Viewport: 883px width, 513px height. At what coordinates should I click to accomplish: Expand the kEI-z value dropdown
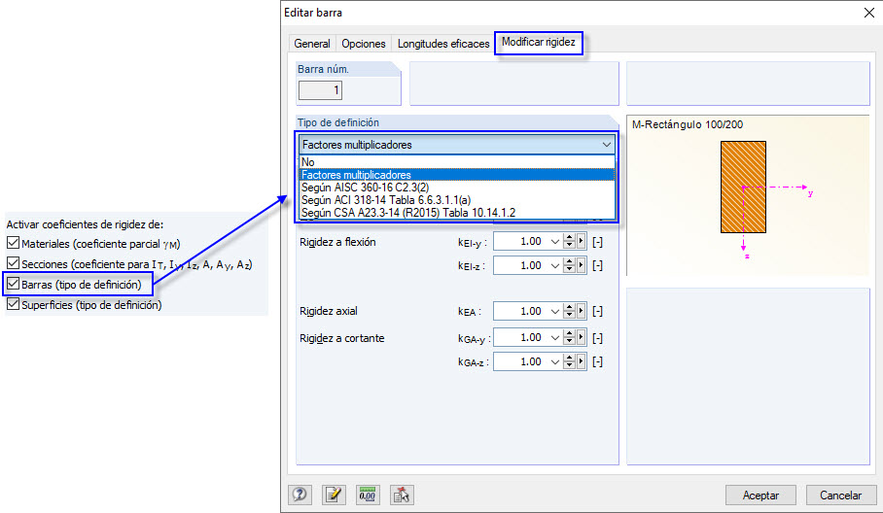pos(554,265)
